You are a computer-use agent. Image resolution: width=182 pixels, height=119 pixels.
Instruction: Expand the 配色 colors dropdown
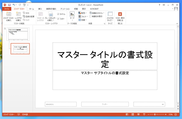83,13
